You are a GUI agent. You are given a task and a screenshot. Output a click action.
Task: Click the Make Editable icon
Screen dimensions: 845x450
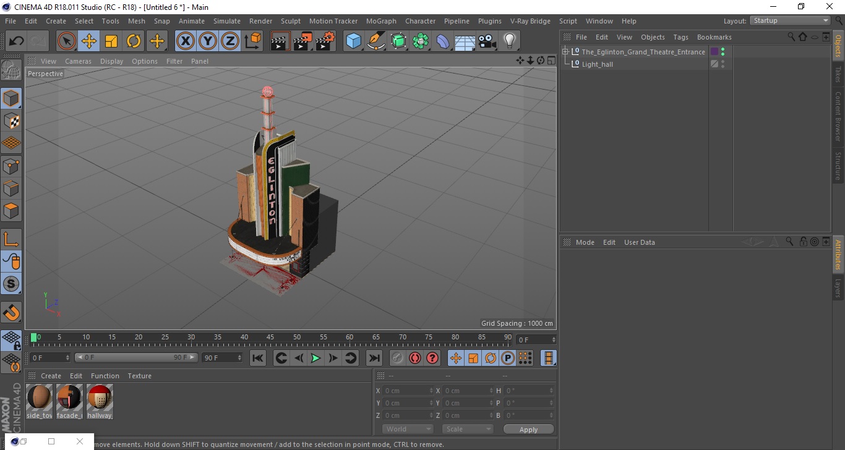[11, 70]
